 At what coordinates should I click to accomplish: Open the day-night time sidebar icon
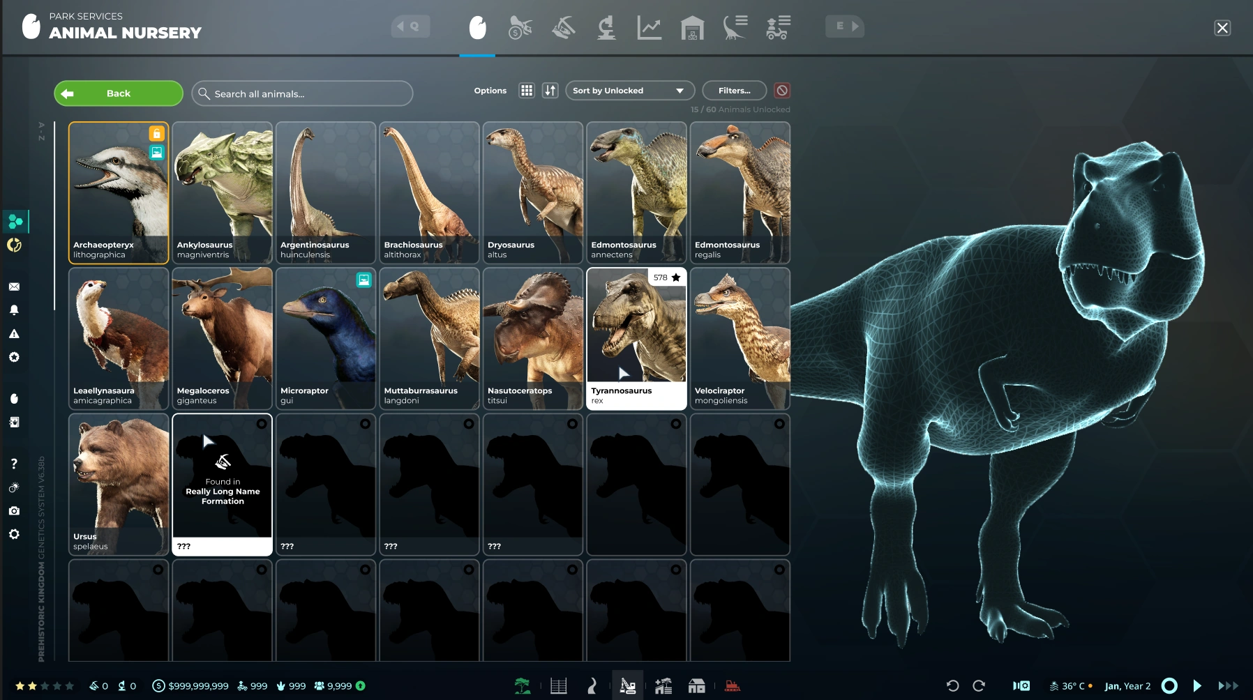14,487
